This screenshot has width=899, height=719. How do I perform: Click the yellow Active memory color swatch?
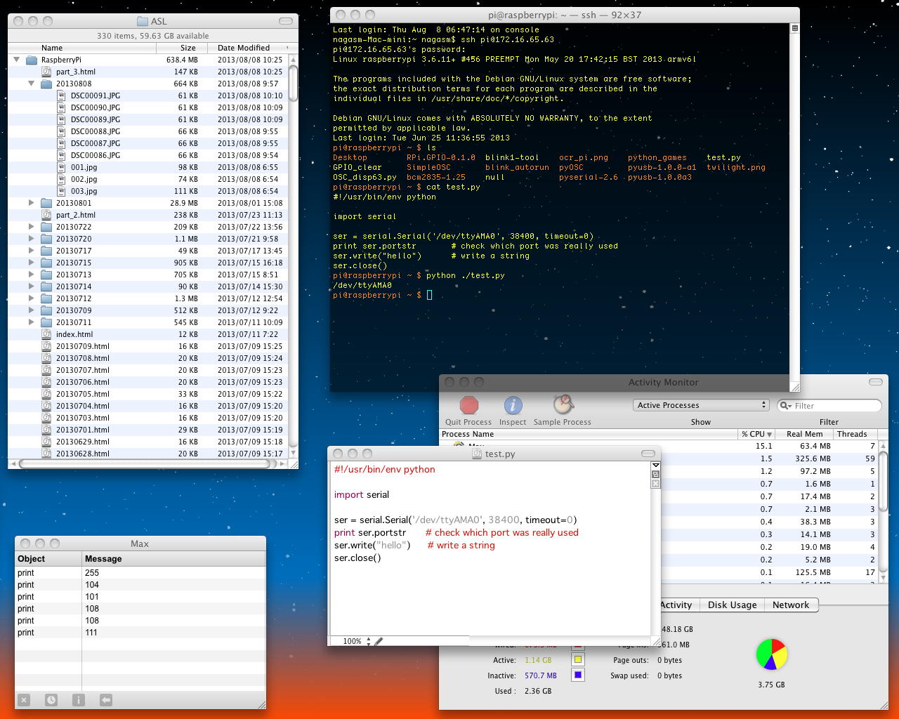tap(577, 660)
